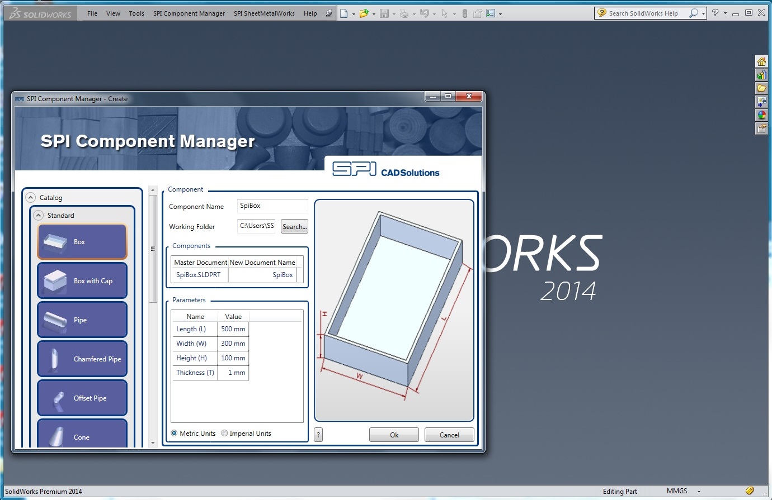The height and width of the screenshot is (500, 772).
Task: Click the catalog list vertical scrollbar
Action: [x=153, y=249]
